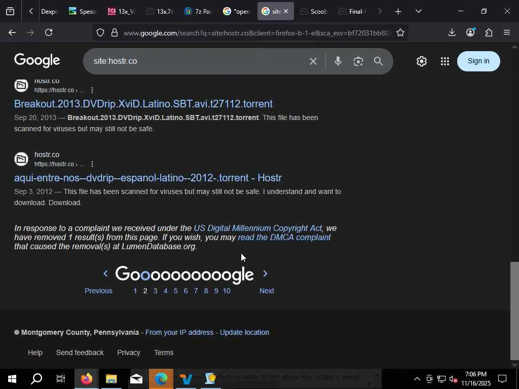
Task: Click next page chevron beside Goooogle
Action: tap(265, 274)
